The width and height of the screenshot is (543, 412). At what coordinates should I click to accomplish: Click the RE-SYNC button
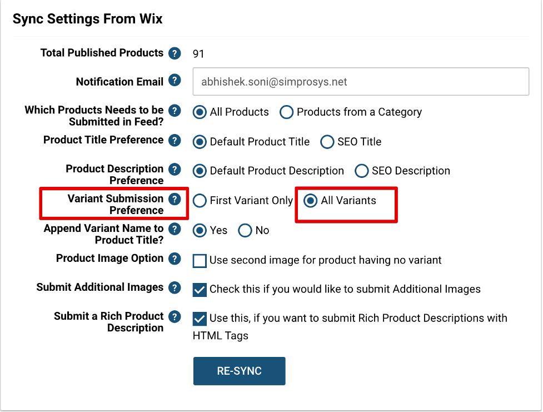(240, 371)
